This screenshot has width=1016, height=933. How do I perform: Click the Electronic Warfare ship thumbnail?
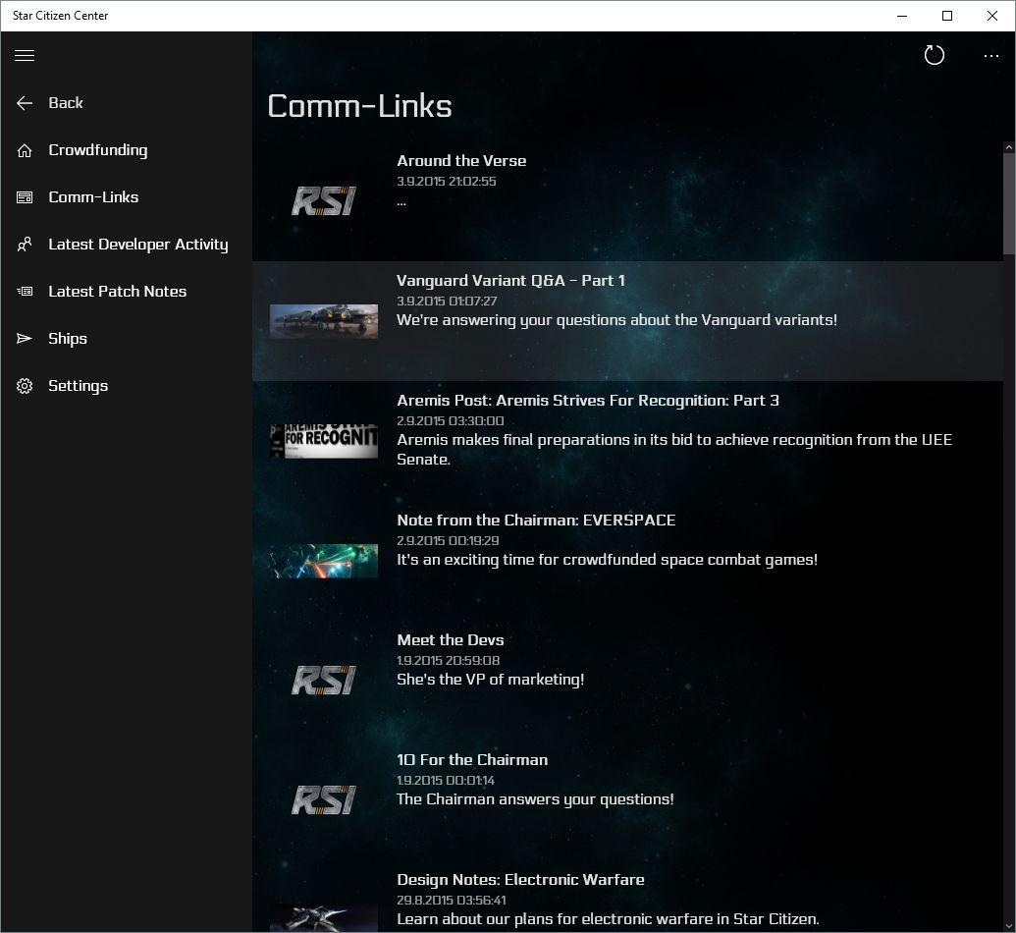tap(324, 918)
